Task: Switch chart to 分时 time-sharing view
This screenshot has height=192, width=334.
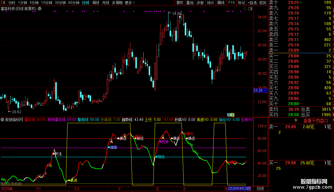Action: [12, 3]
